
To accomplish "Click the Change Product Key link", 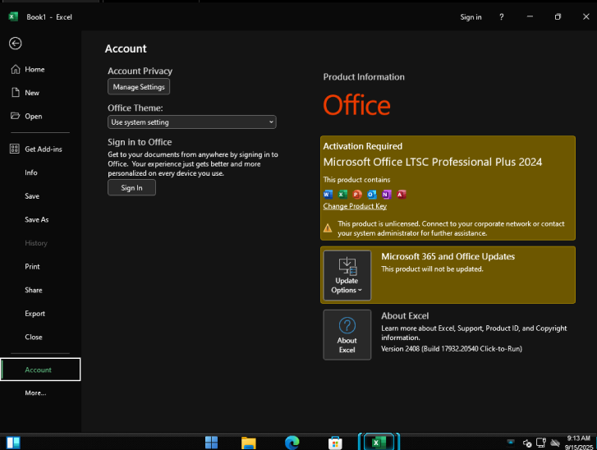I will 355,206.
